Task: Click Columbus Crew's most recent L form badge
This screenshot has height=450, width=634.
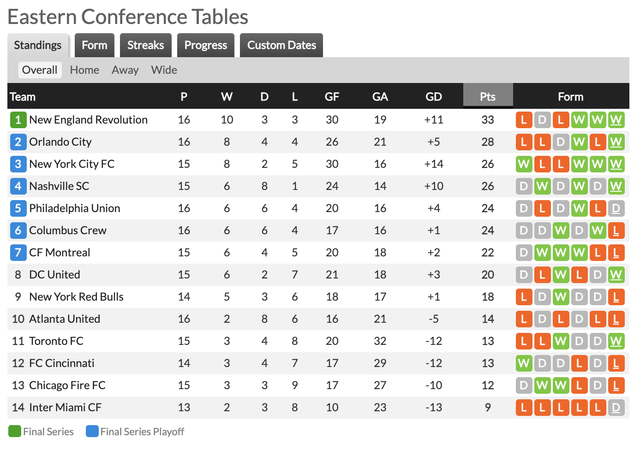Action: pyautogui.click(x=616, y=231)
